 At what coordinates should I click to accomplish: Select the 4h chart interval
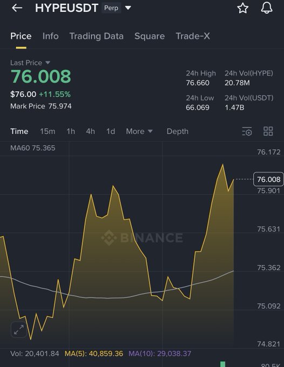click(x=90, y=131)
